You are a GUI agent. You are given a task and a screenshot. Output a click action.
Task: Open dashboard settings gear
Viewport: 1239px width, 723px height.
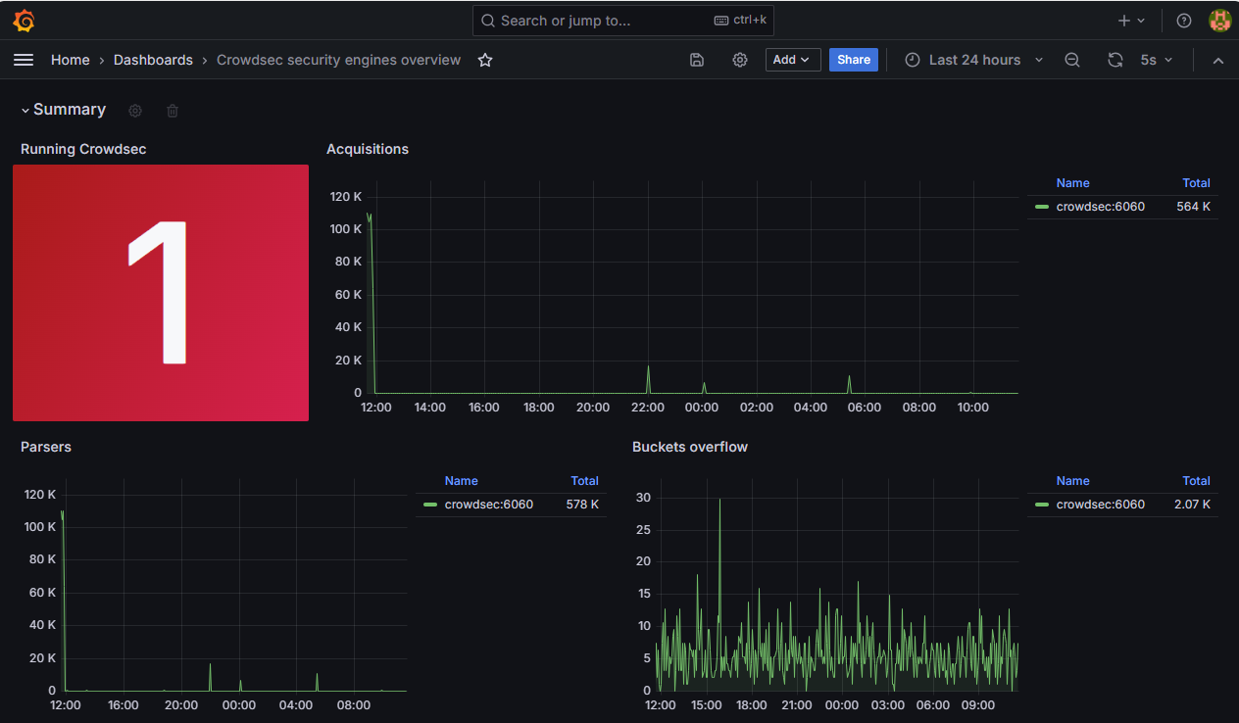point(739,60)
